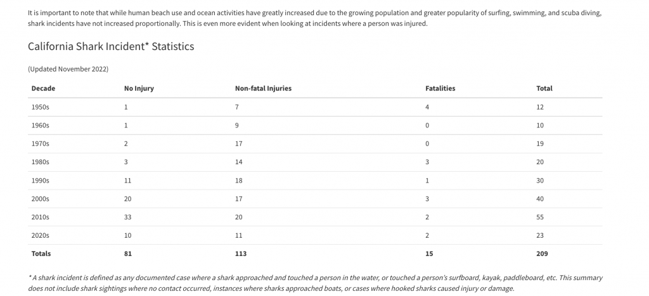The image size is (649, 296).
Task: Click the "1950s" decade row label
Action: [x=40, y=107]
